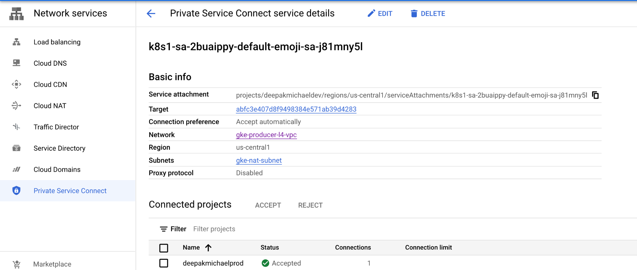637x270 pixels.
Task: Select all projects with header checkbox
Action: (164, 248)
